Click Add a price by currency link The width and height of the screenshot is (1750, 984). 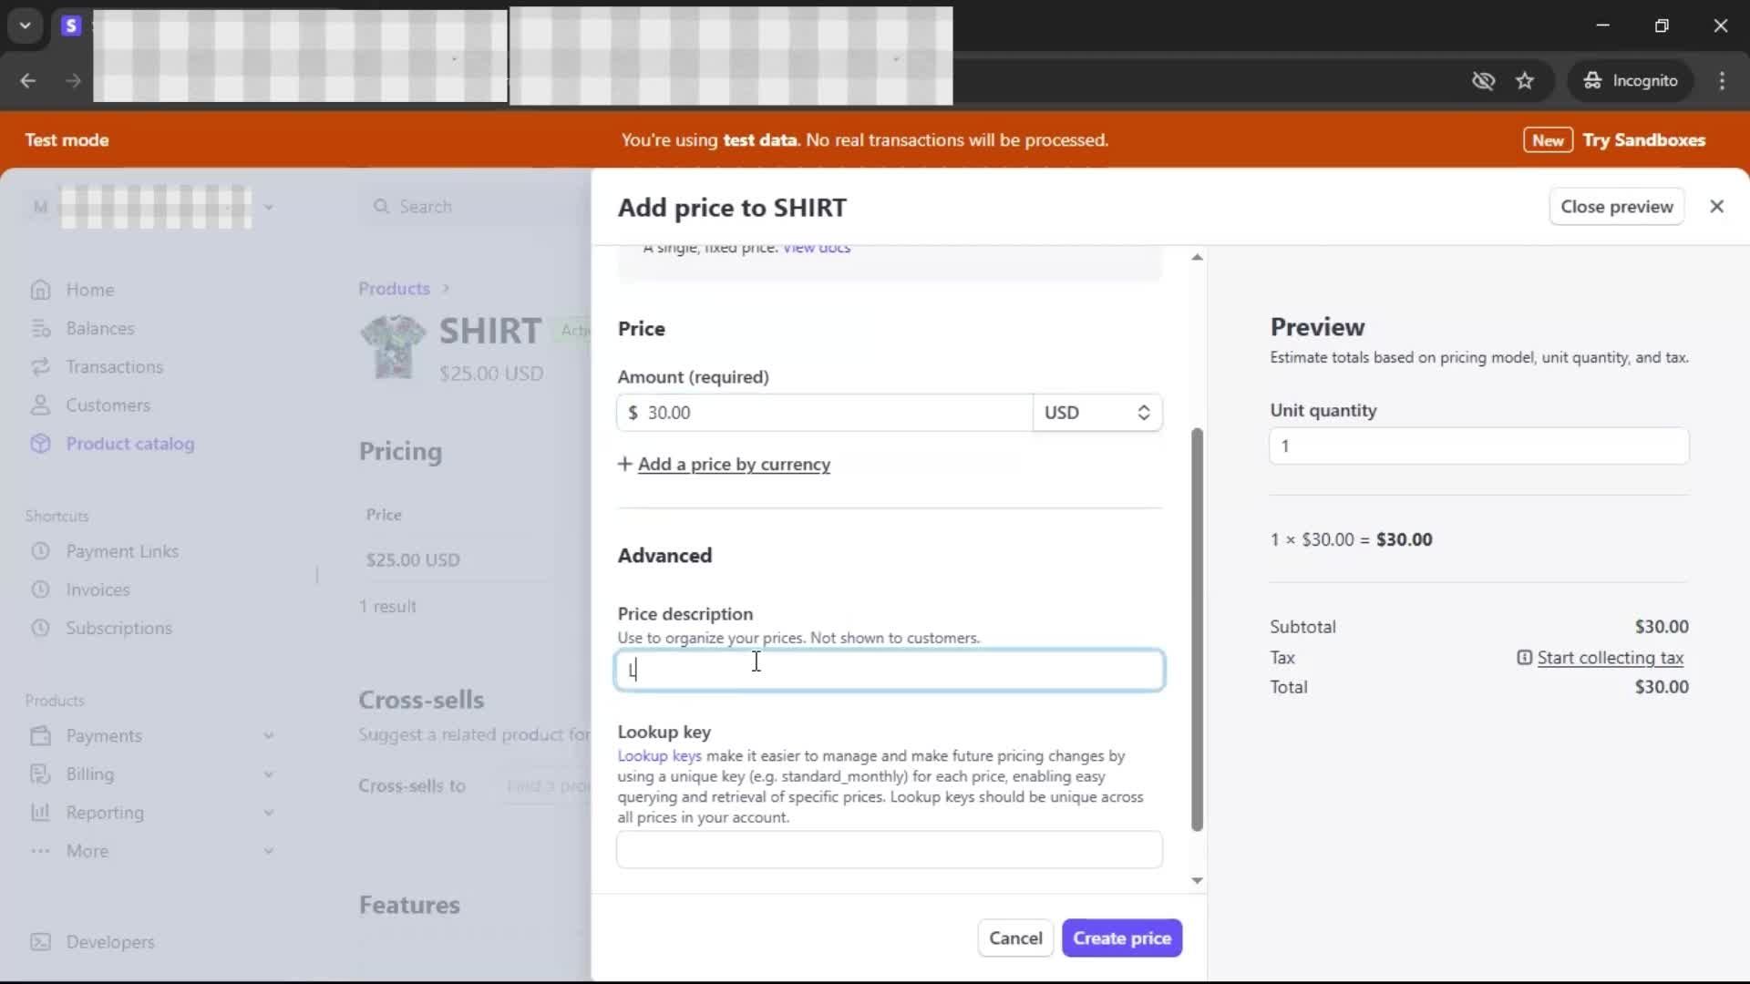tap(733, 465)
